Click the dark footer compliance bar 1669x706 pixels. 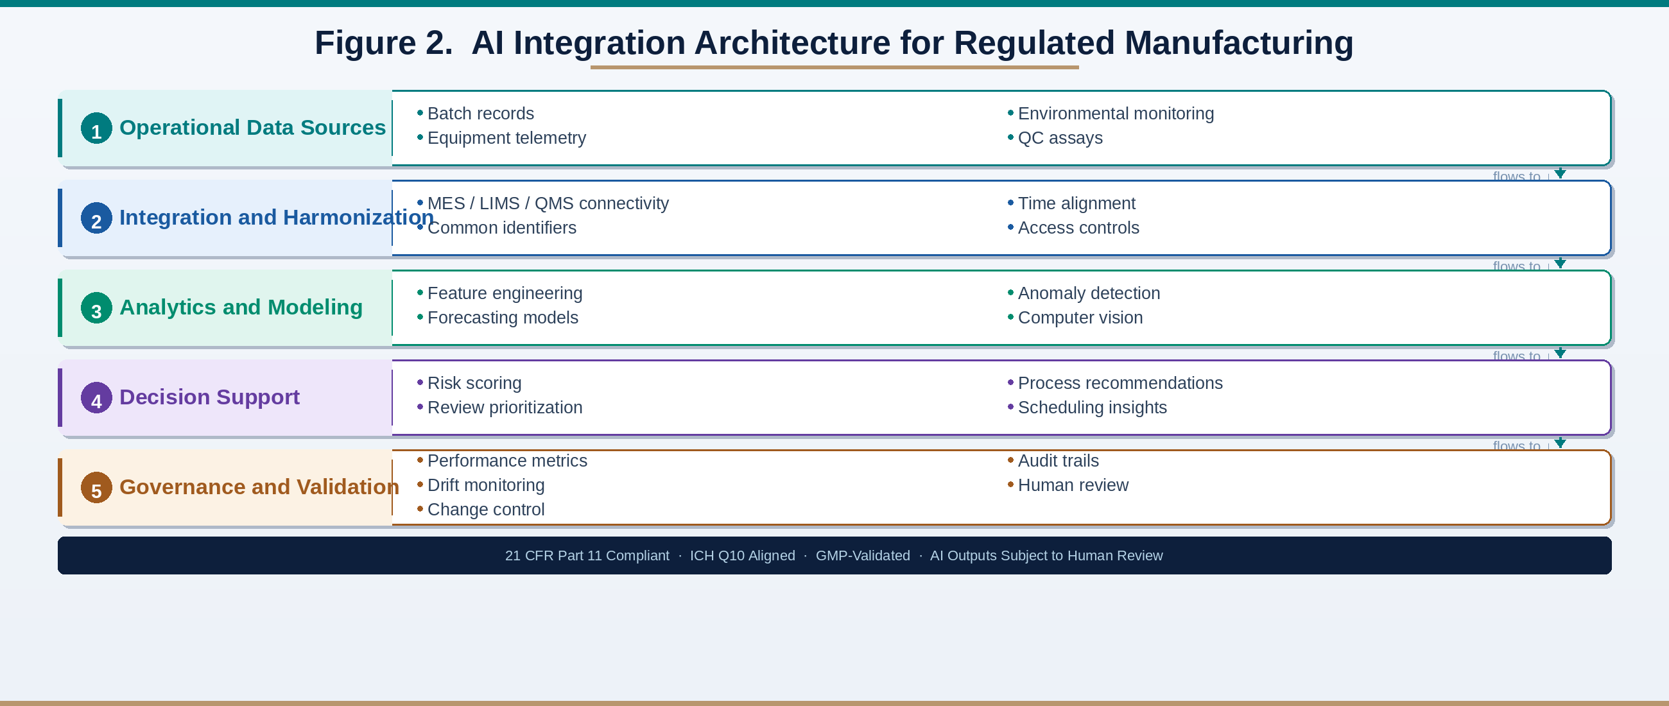[834, 556]
